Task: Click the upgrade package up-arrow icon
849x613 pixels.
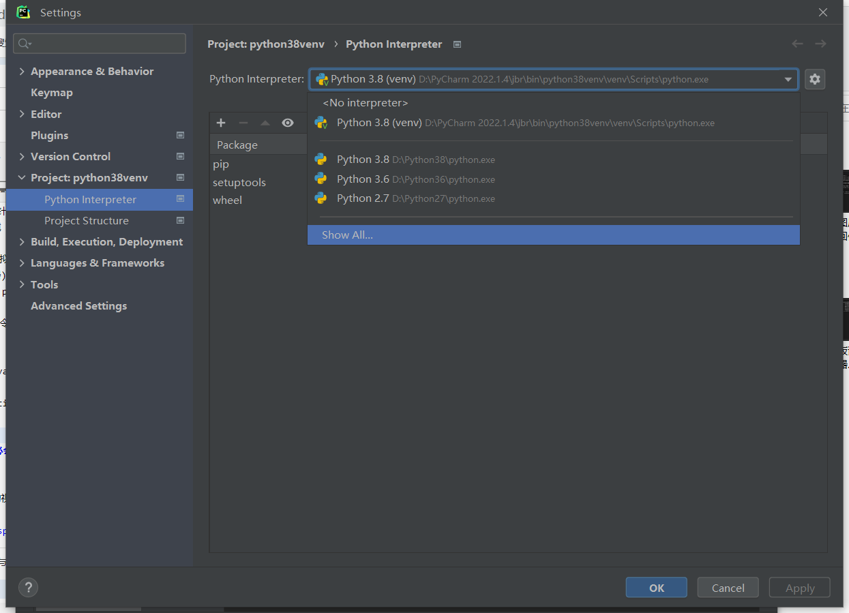Action: pyautogui.click(x=265, y=123)
